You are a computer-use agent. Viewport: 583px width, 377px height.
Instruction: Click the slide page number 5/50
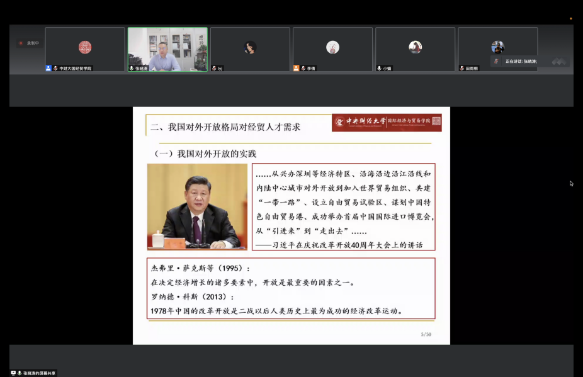click(426, 334)
